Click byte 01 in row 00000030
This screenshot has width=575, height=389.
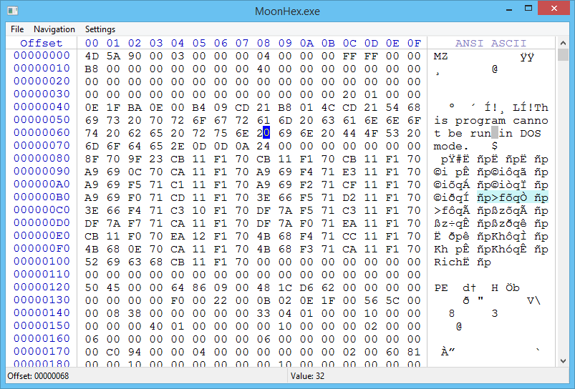click(371, 94)
